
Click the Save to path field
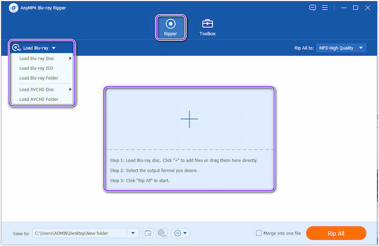coord(80,233)
